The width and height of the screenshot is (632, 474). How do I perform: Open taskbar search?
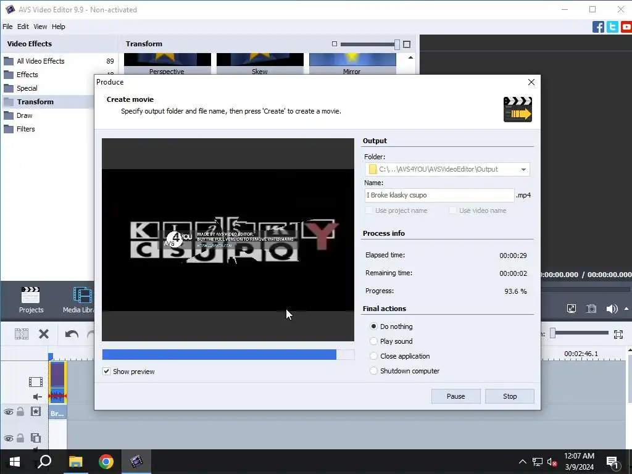[44, 462]
